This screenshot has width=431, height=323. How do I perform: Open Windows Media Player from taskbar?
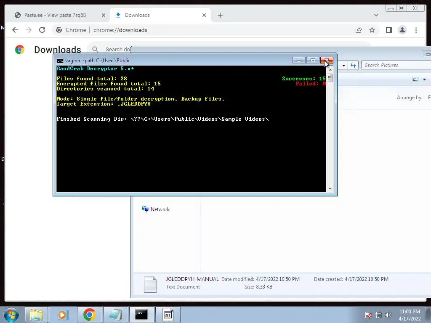pyautogui.click(x=62, y=315)
